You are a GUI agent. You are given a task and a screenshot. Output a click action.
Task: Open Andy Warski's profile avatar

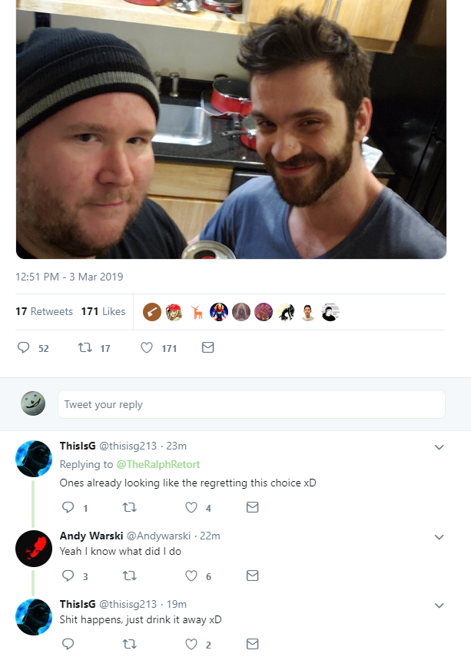tap(34, 549)
